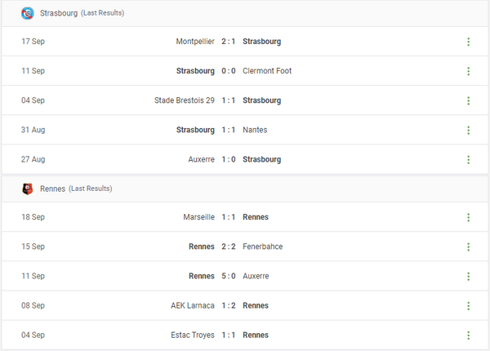The height and width of the screenshot is (351, 490).
Task: Open three-dot menu for Strasbourg vs Nantes
Action: pyautogui.click(x=468, y=130)
